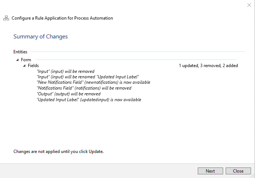Select the Input renamed to Updated Input Label line
This screenshot has width=255, height=178.
(x=88, y=77)
